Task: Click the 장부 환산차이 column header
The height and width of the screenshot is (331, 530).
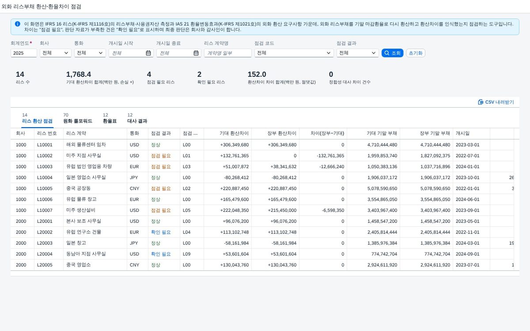Action: pyautogui.click(x=275, y=133)
